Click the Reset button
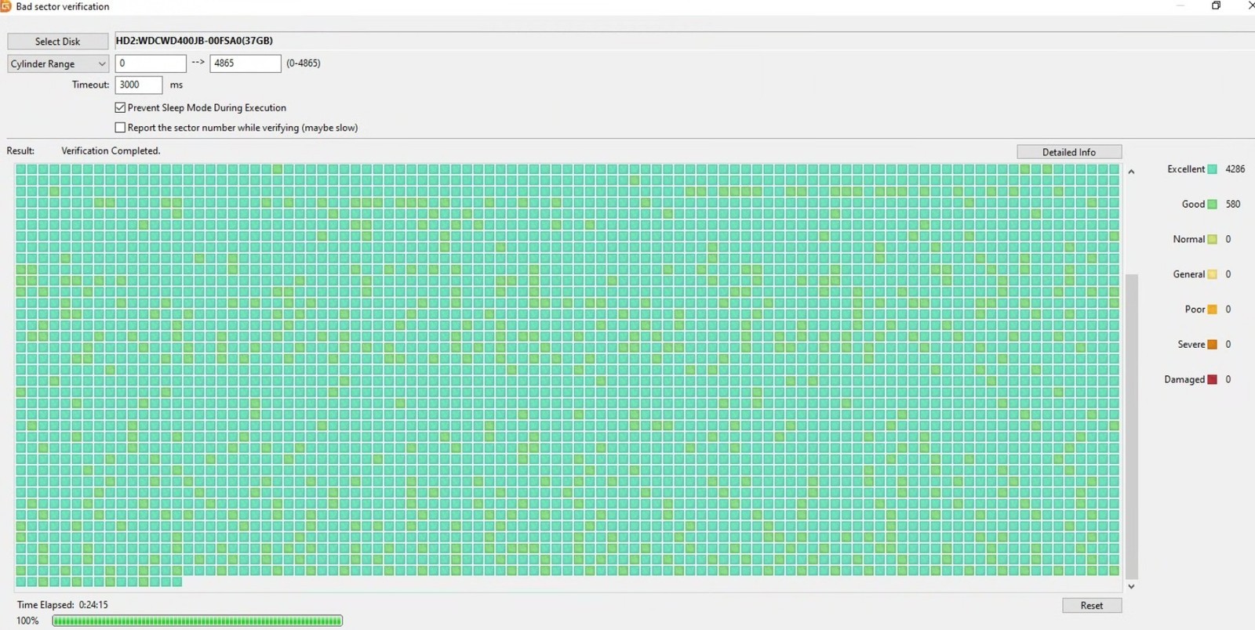Image resolution: width=1255 pixels, height=630 pixels. (1091, 605)
